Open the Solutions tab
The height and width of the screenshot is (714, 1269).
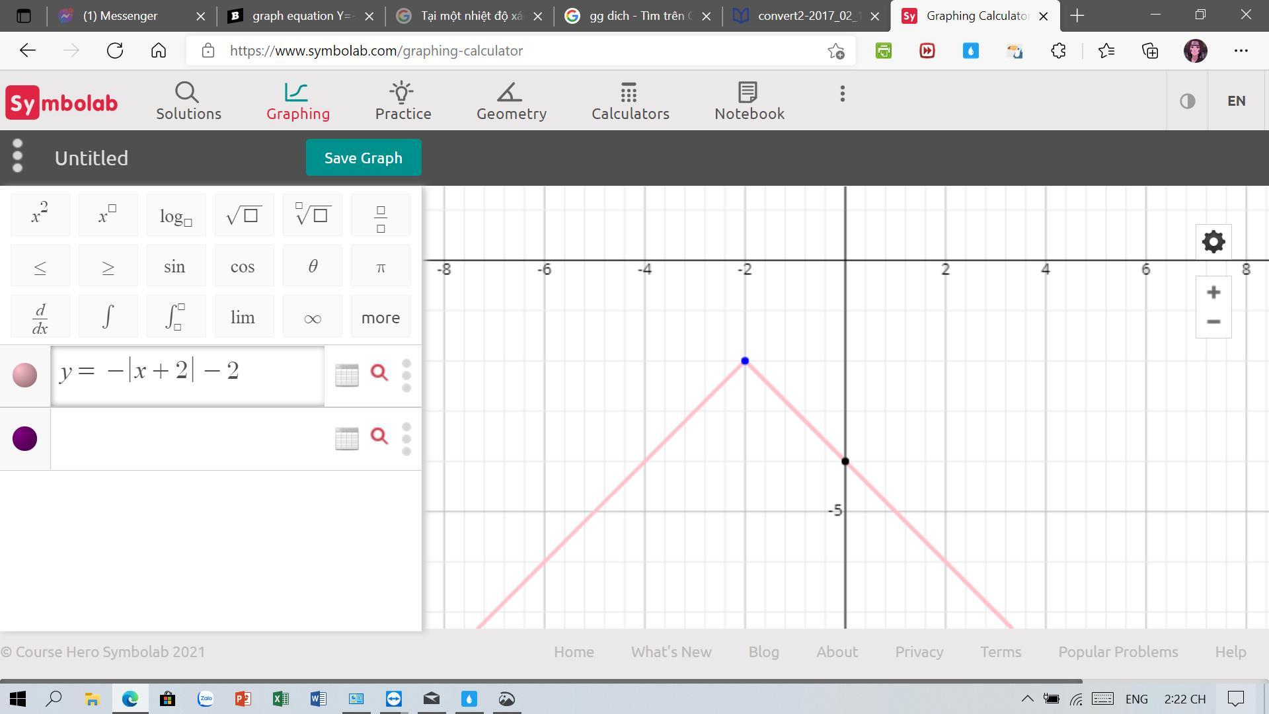[x=188, y=101]
